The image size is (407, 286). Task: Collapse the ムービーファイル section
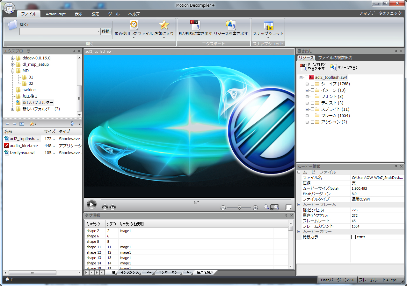(x=299, y=172)
